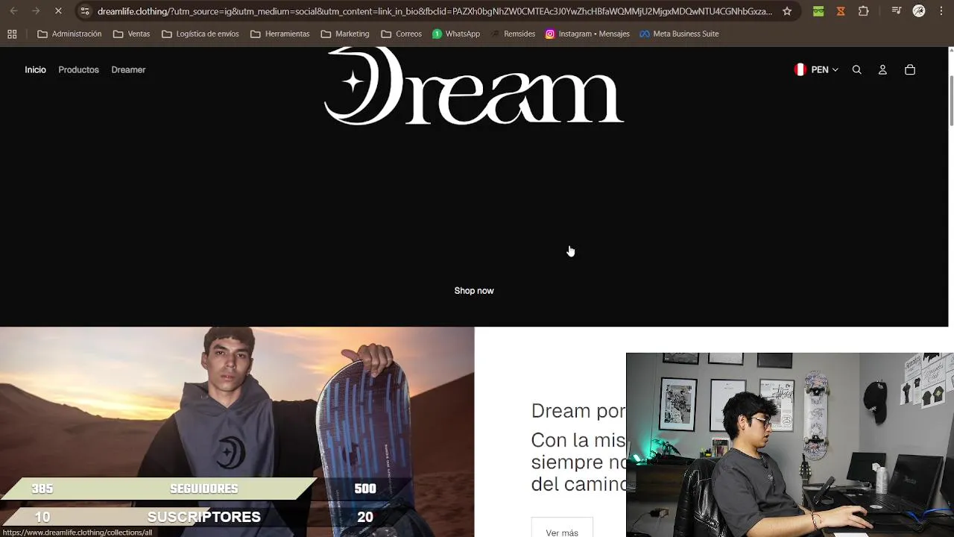Expand the Correos bookmarks folder
This screenshot has height=537, width=954.
[x=401, y=34]
